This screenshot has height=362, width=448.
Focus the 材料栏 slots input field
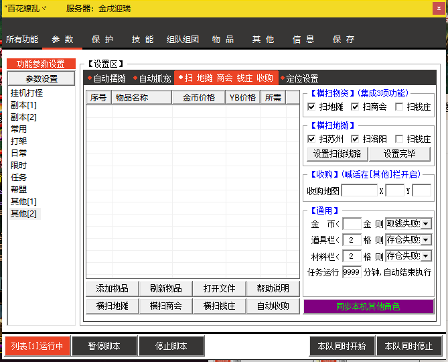click(352, 255)
